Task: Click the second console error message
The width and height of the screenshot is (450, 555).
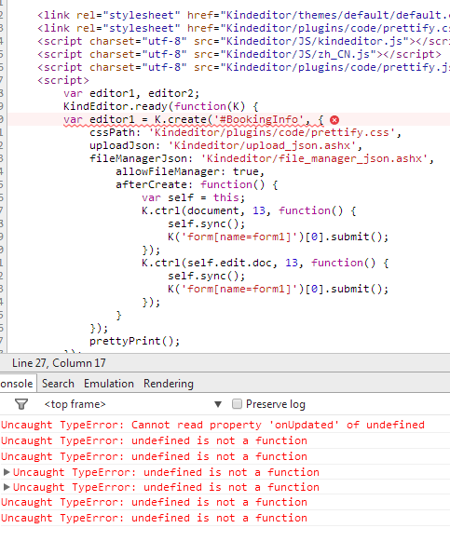Action: click(x=154, y=440)
